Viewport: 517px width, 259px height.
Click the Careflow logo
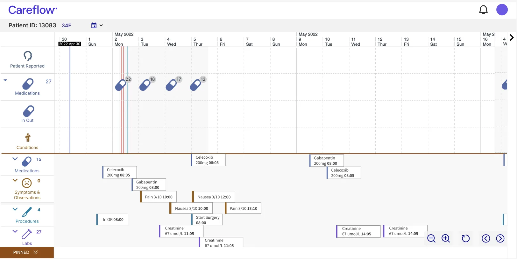pyautogui.click(x=33, y=10)
